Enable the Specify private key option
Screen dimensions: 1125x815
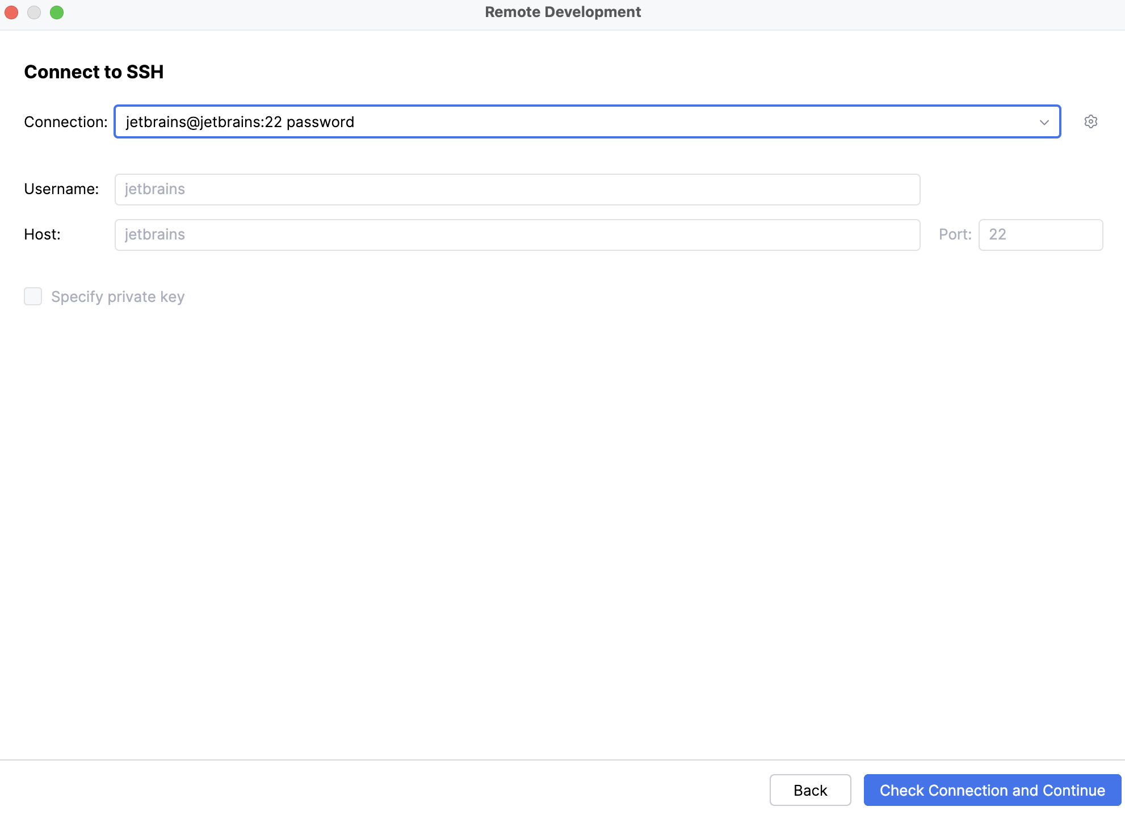coord(33,296)
